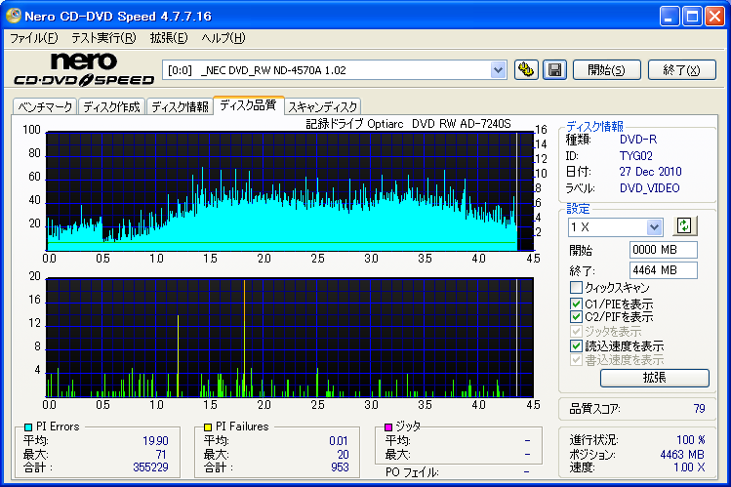Maximize the Nero CD-DVD Speed window

pyautogui.click(x=692, y=17)
